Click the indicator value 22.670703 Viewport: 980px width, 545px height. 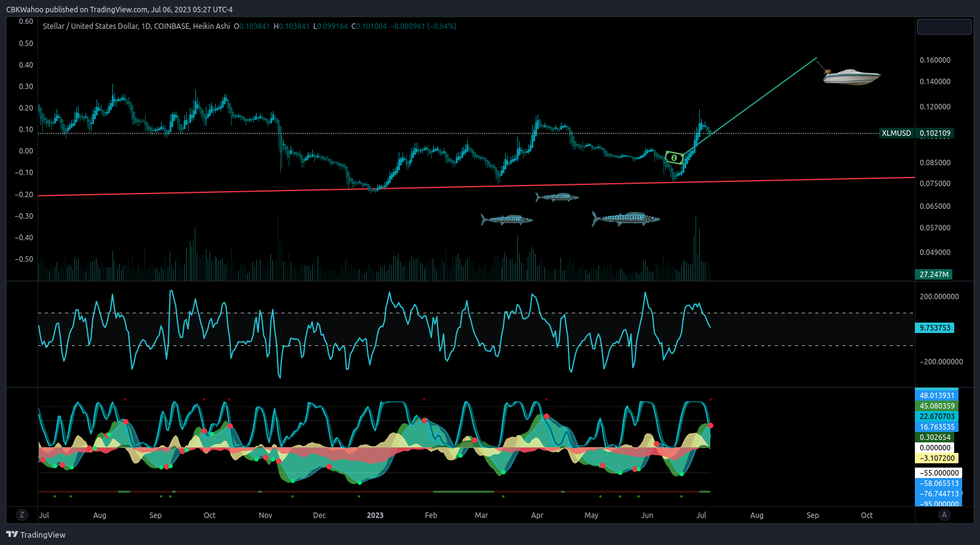pos(937,417)
